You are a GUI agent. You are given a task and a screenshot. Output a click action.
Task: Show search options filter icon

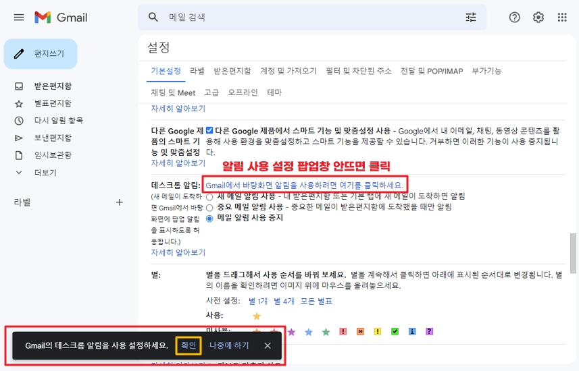[x=471, y=17]
